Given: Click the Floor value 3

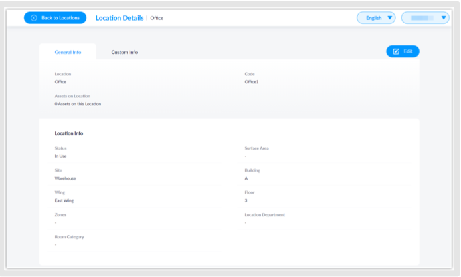Looking at the screenshot, I should tap(246, 200).
